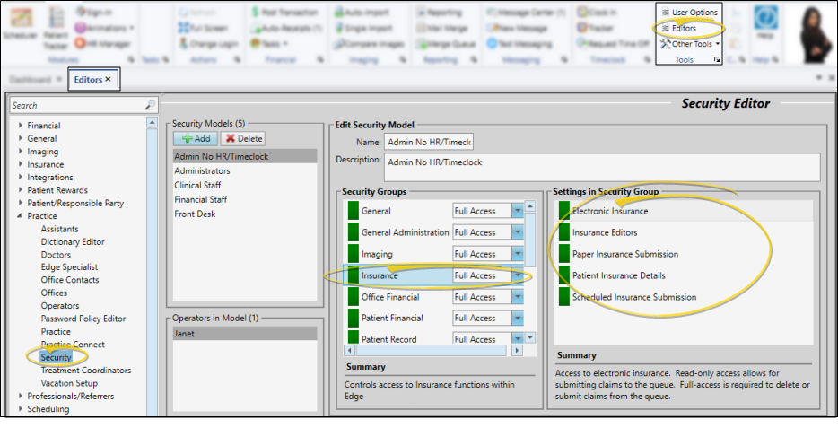Switch to the Dashboard tab
Viewport: 838px width, 428px height.
(x=31, y=80)
